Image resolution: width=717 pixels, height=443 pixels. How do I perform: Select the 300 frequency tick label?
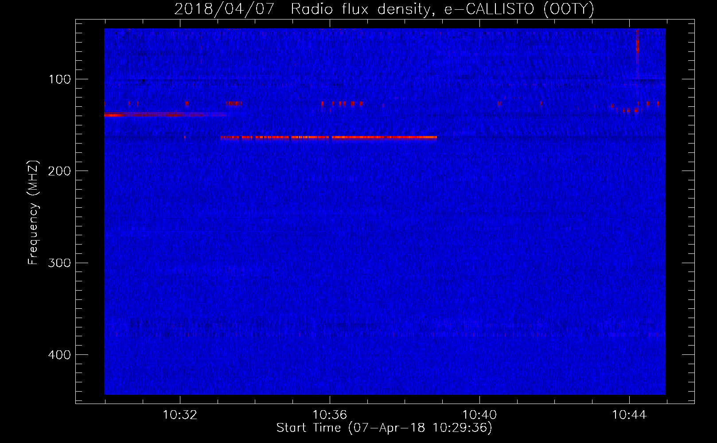(x=59, y=263)
